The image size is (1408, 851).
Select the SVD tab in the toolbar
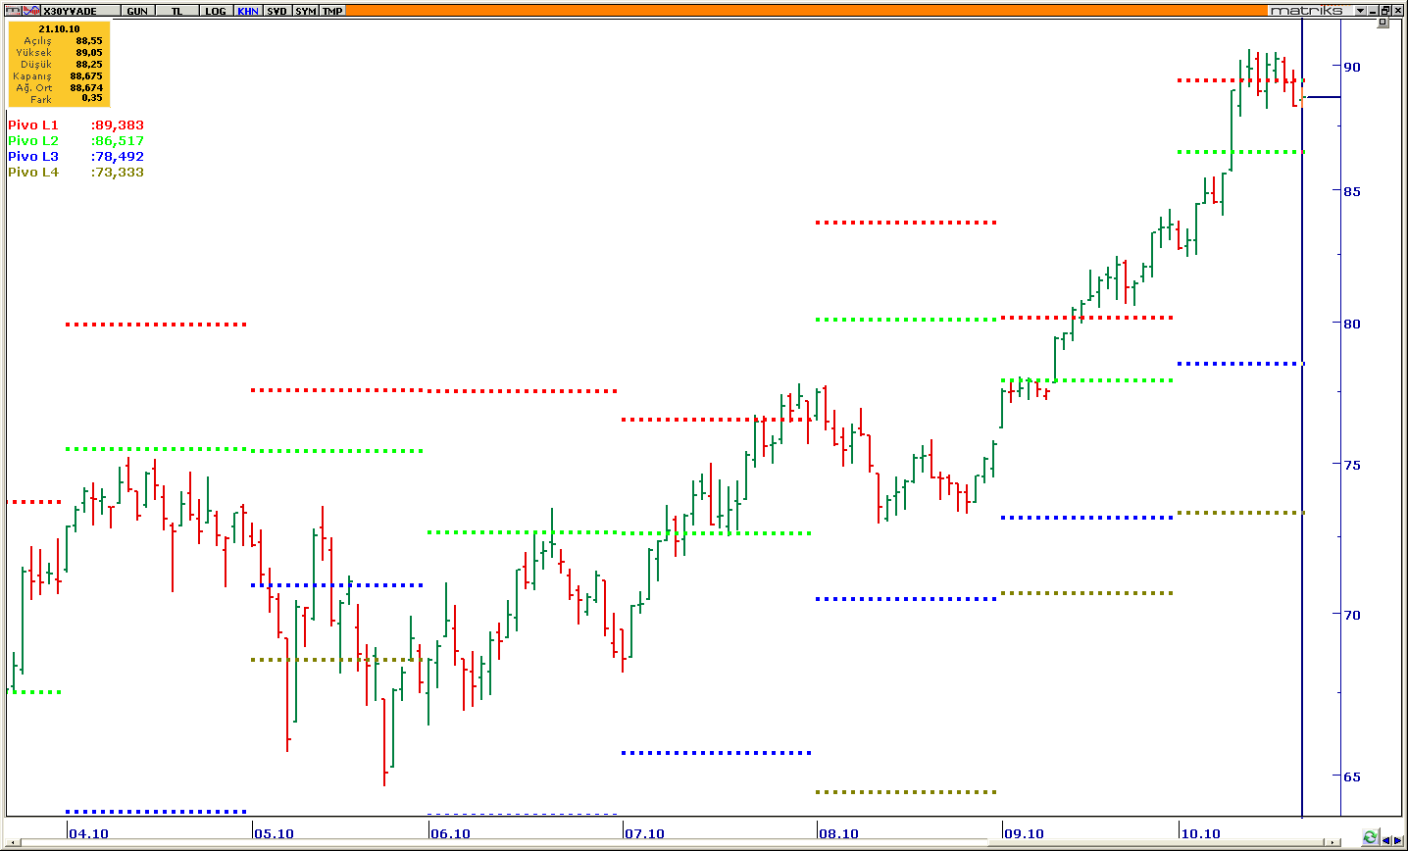tap(277, 11)
